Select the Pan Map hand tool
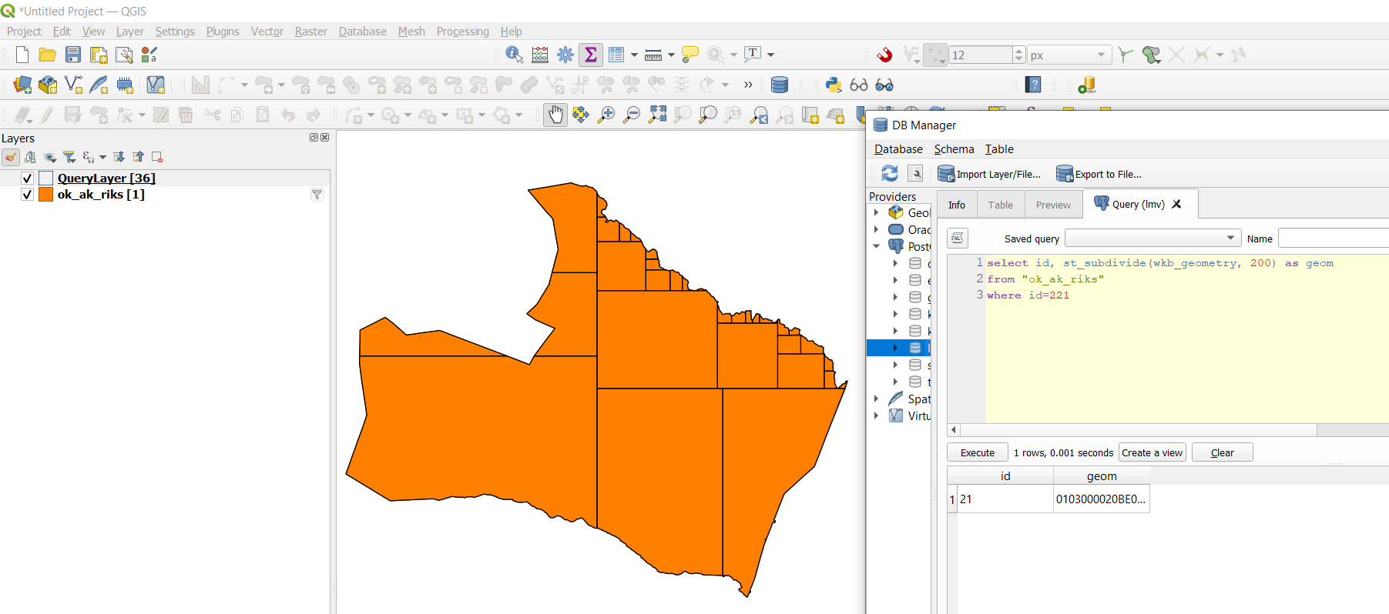 (x=555, y=115)
